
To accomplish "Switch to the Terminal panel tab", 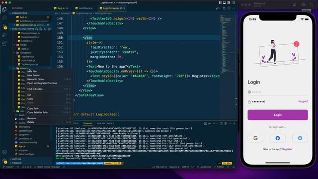I will pyautogui.click(x=87, y=123).
